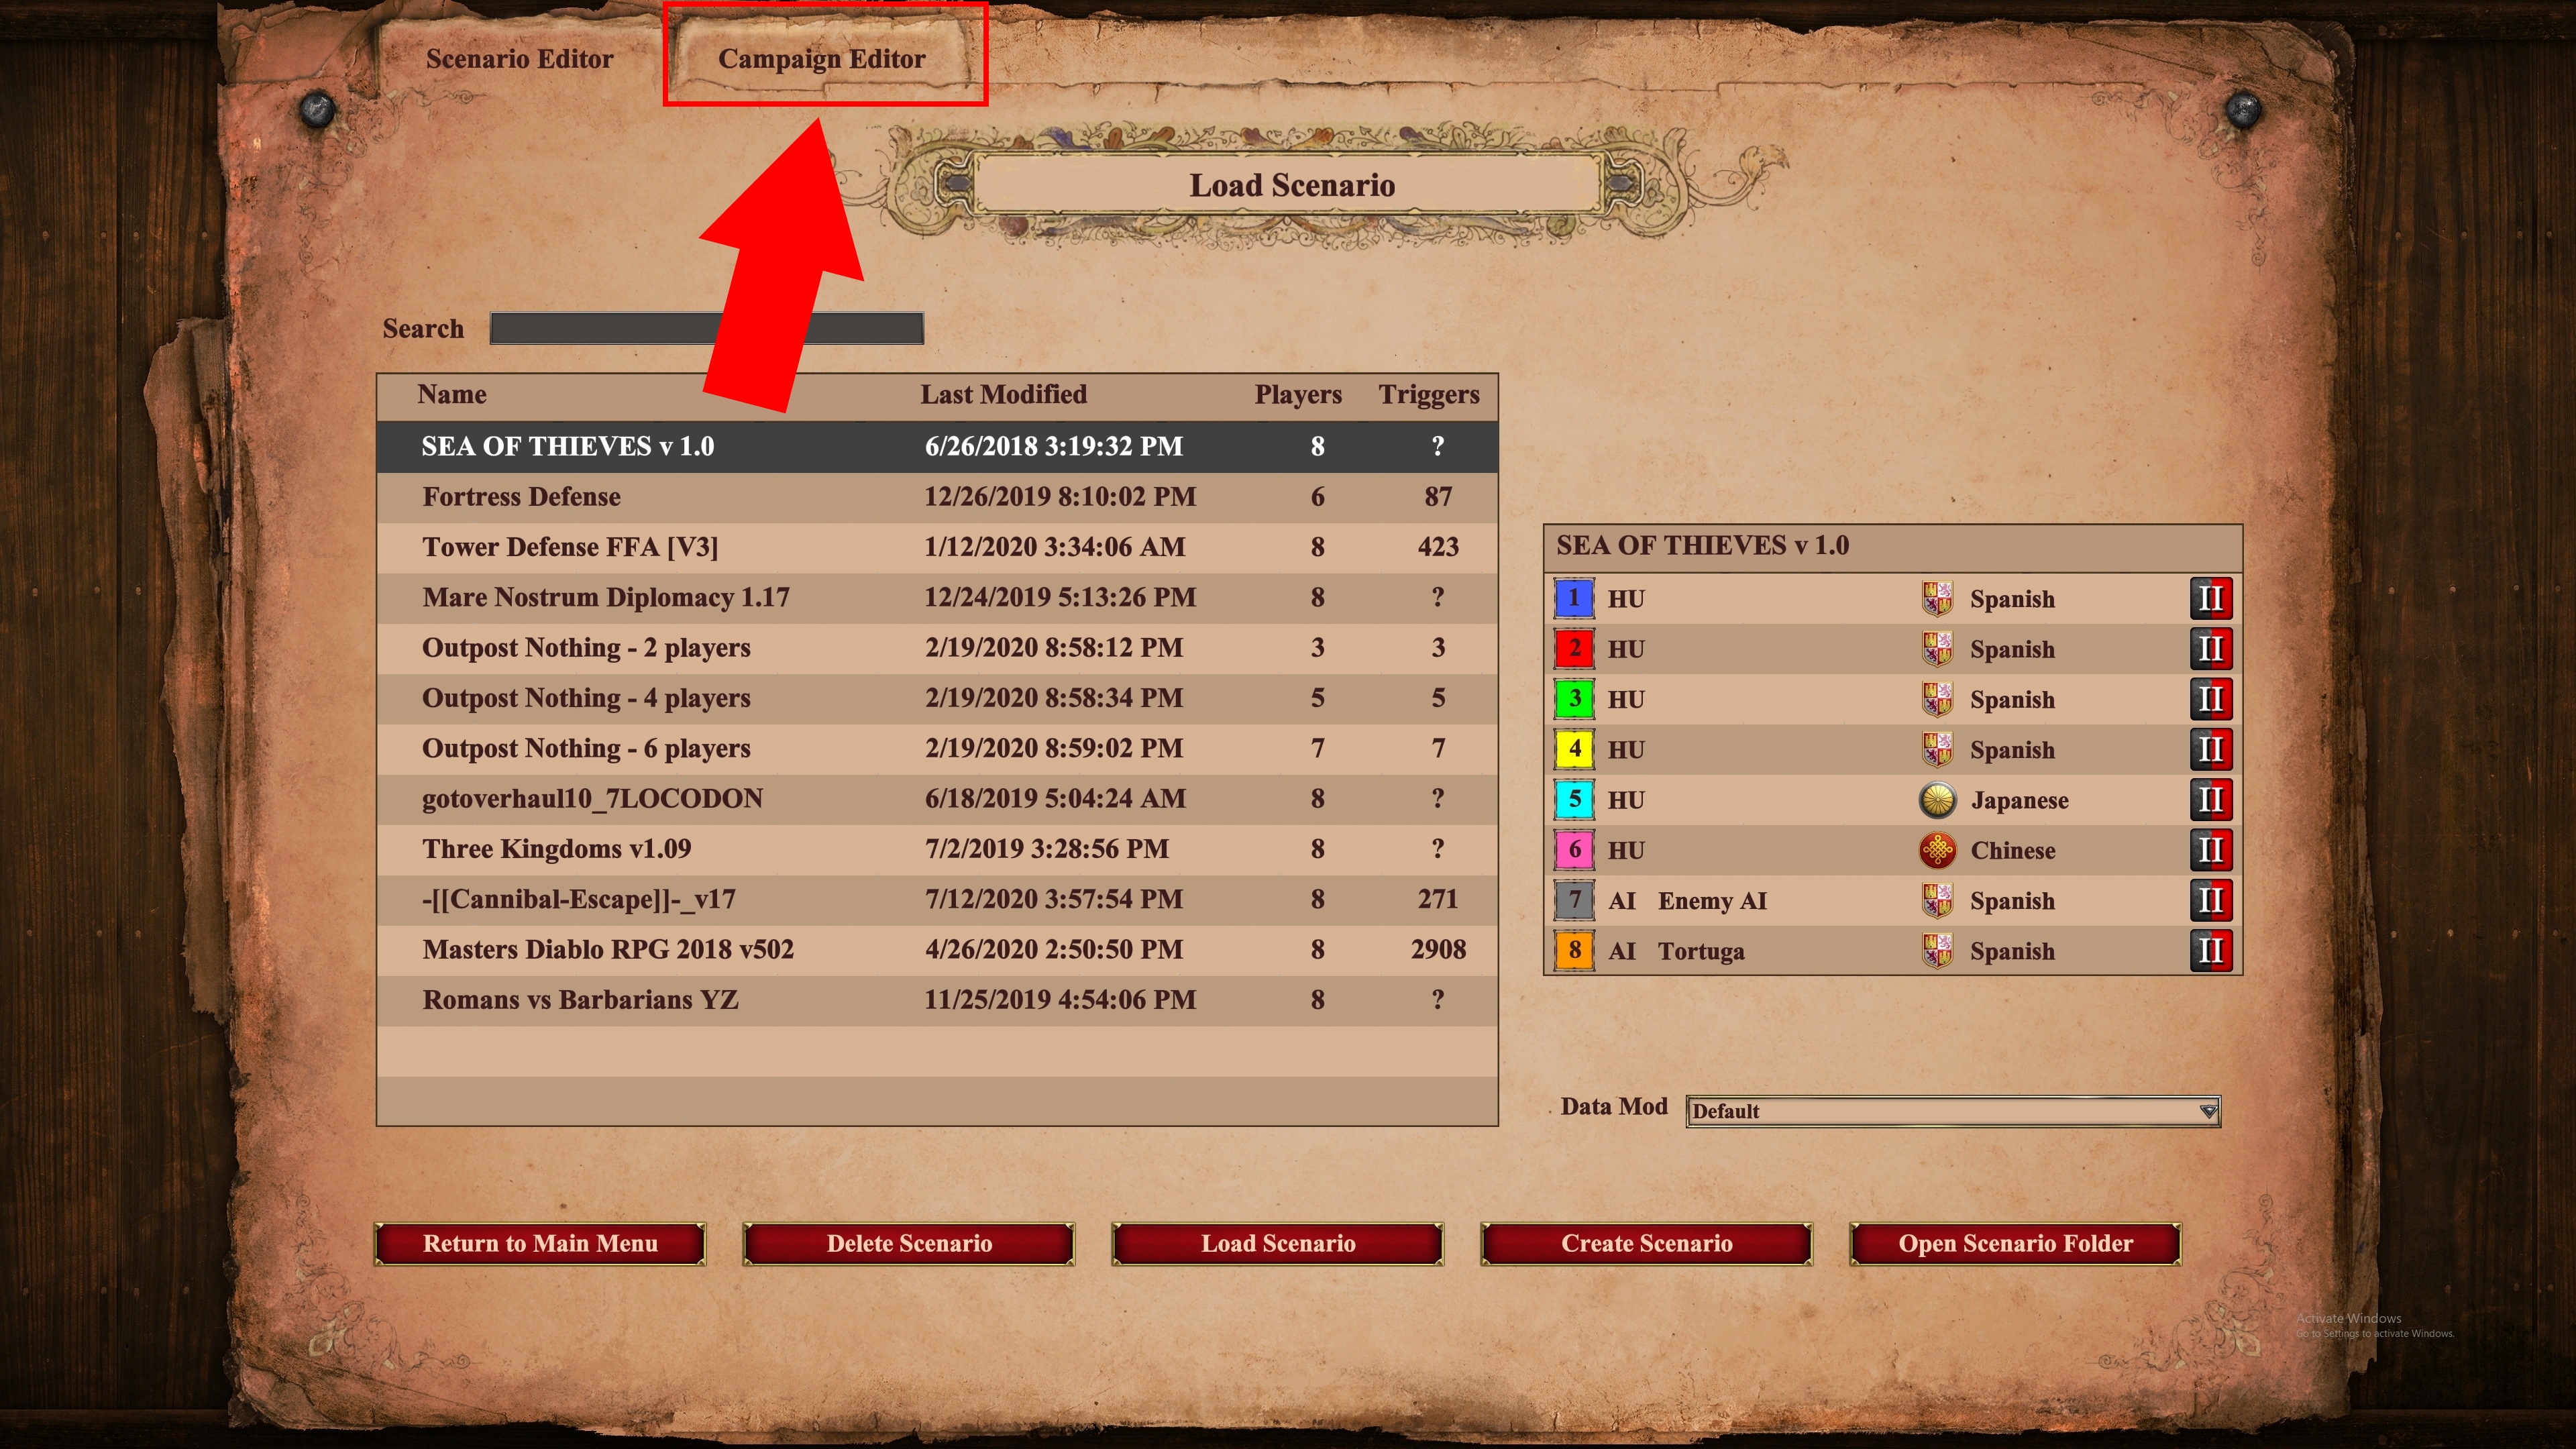Click player 8 Tortuga II age icon
2576x1449 pixels.
tap(2210, 951)
